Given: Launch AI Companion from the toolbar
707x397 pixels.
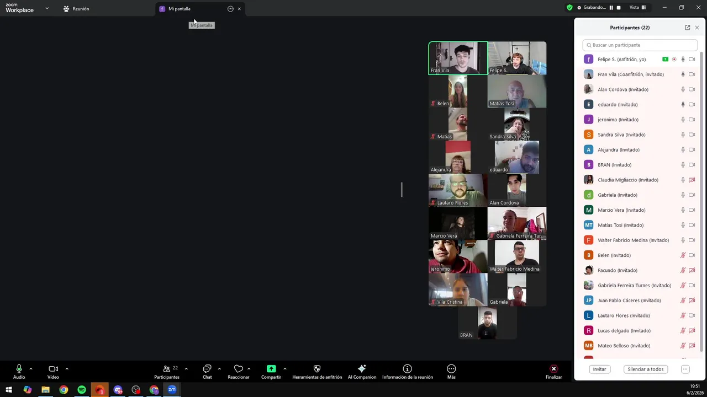Looking at the screenshot, I should (362, 372).
